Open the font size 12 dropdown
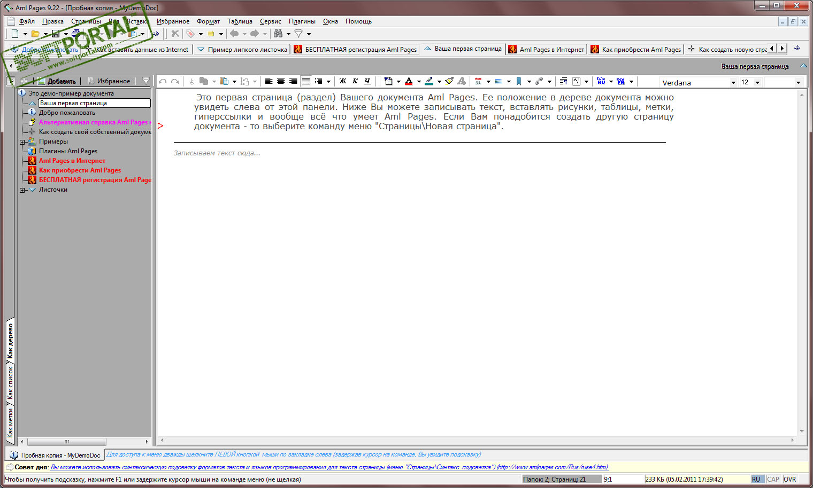The height and width of the screenshot is (488, 813). pyautogui.click(x=757, y=83)
